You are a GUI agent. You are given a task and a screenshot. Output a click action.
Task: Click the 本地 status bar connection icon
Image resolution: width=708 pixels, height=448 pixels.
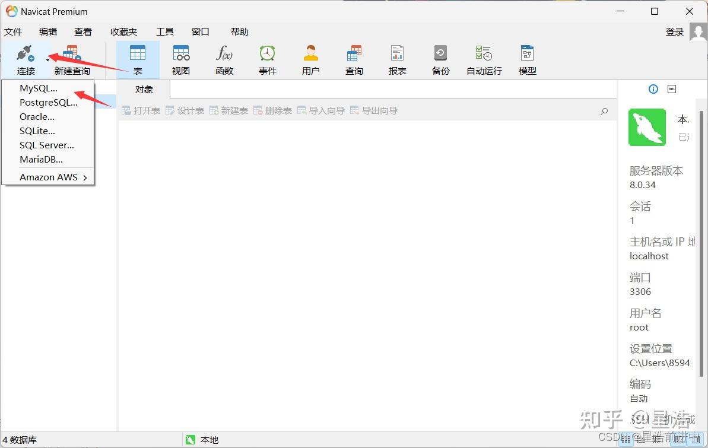click(191, 440)
